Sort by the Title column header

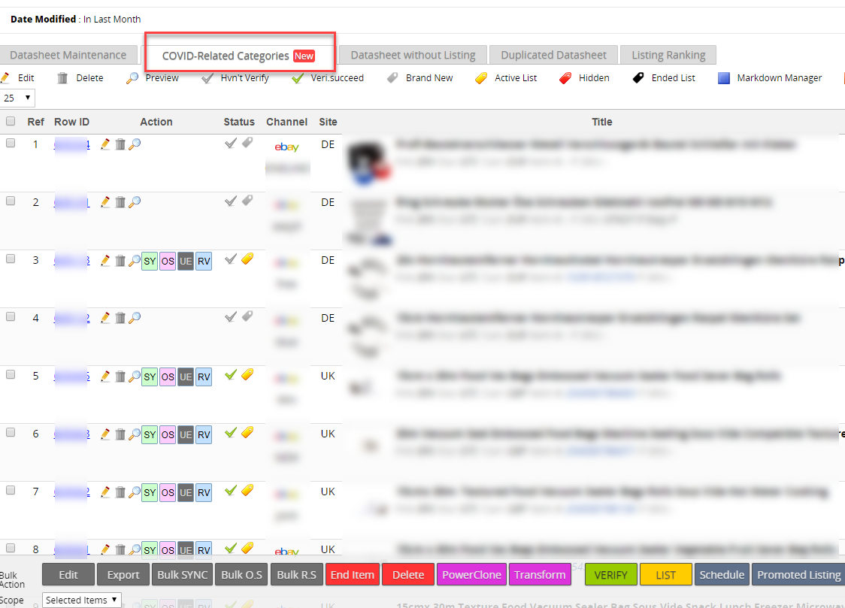[601, 122]
